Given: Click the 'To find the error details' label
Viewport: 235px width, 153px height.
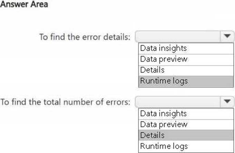Looking at the screenshot, I should [x=85, y=37].
